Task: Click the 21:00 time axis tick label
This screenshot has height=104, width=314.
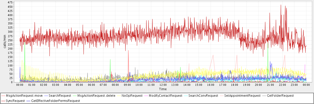Action: (270, 85)
